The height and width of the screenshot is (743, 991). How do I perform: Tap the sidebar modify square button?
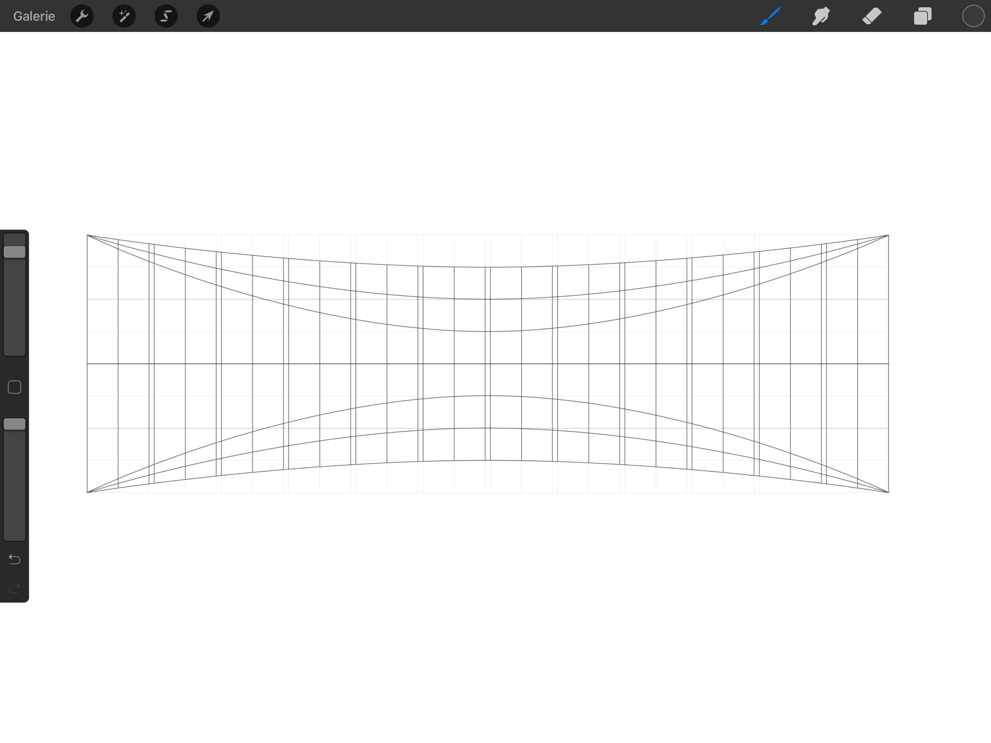point(14,386)
